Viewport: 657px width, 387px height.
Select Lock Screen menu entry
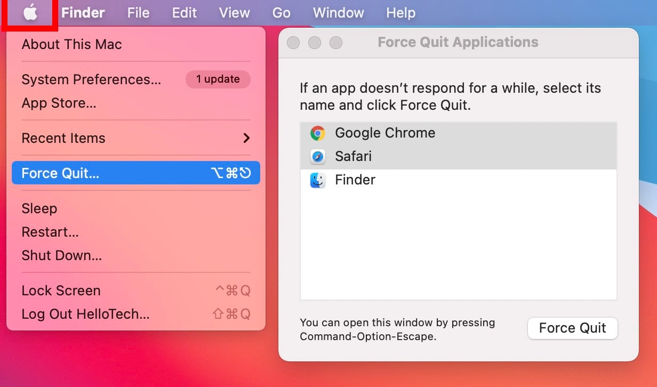[x=61, y=291]
